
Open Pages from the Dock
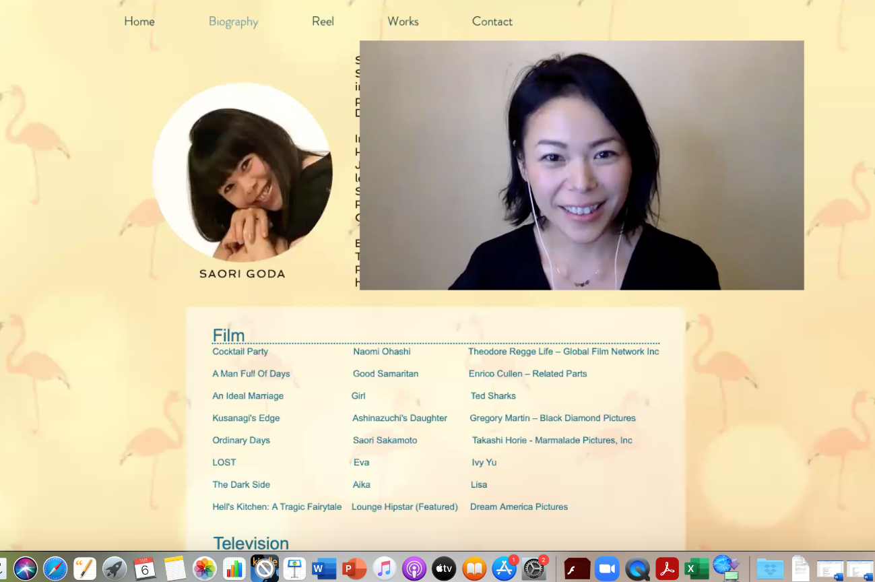pos(85,569)
